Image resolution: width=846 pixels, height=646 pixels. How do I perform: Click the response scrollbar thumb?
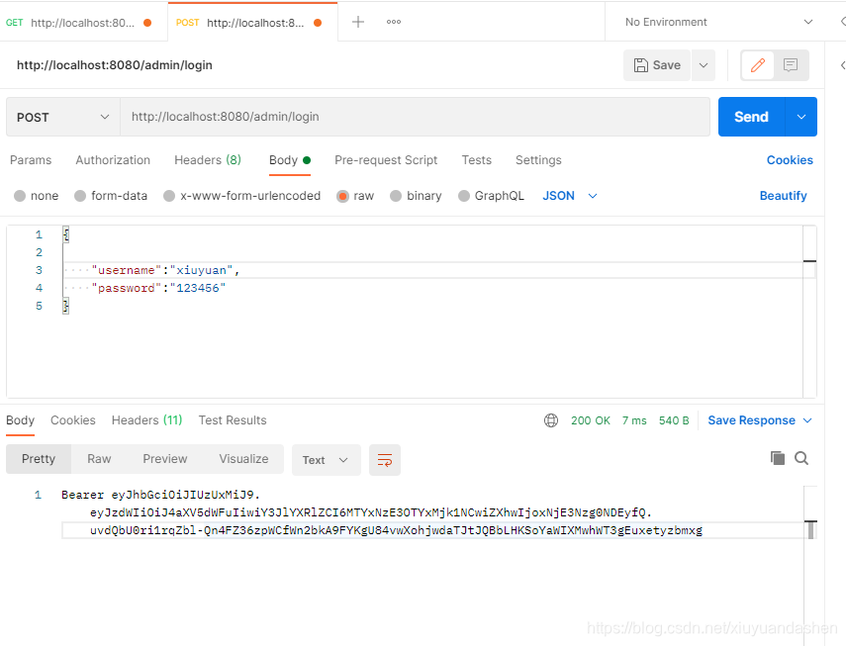810,530
